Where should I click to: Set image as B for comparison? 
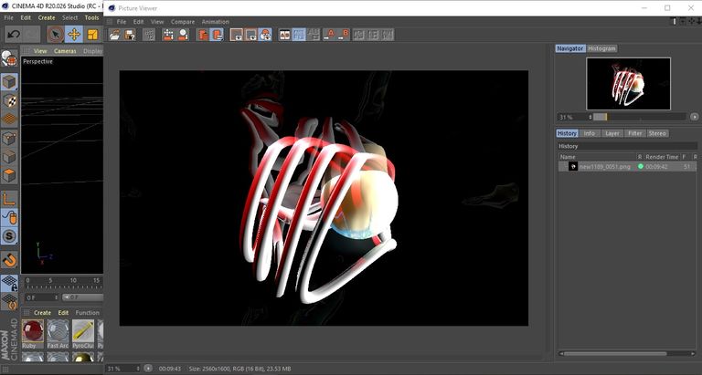[344, 35]
